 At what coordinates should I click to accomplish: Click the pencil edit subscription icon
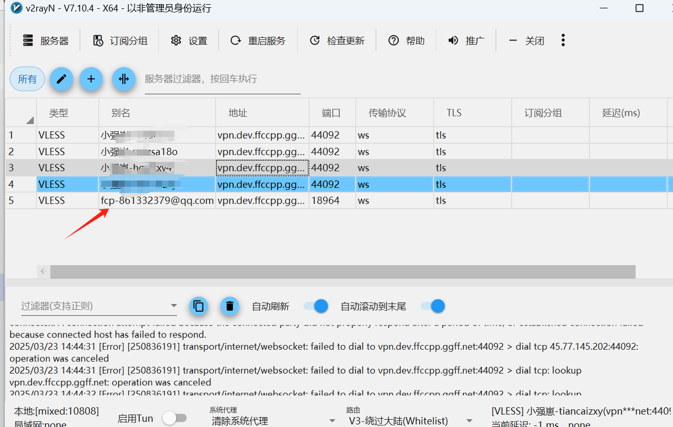coord(62,79)
